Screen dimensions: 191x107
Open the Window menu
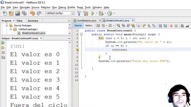[x=97, y=7]
